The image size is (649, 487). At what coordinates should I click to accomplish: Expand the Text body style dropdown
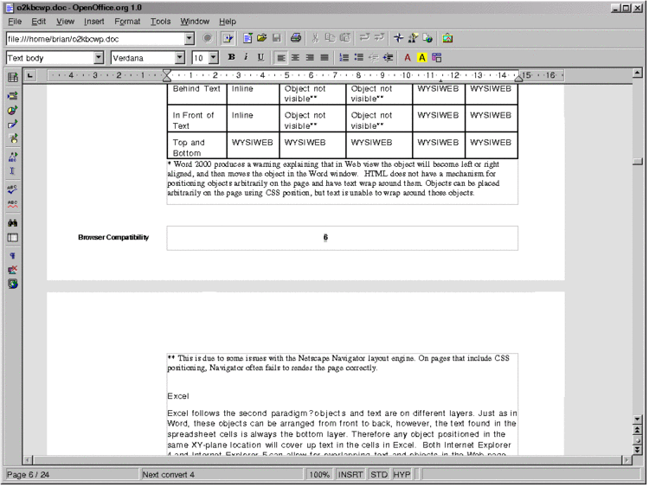pos(99,58)
